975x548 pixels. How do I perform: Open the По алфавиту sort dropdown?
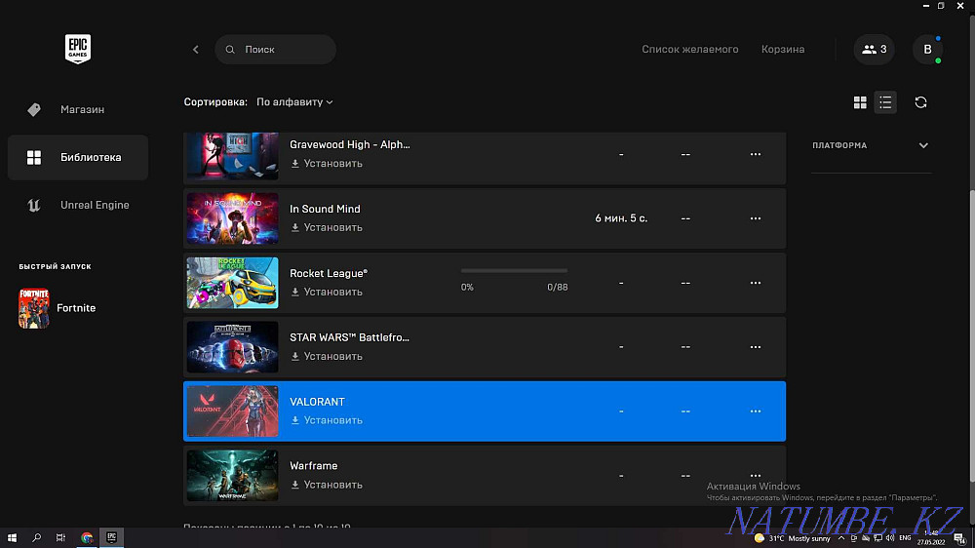tap(294, 102)
